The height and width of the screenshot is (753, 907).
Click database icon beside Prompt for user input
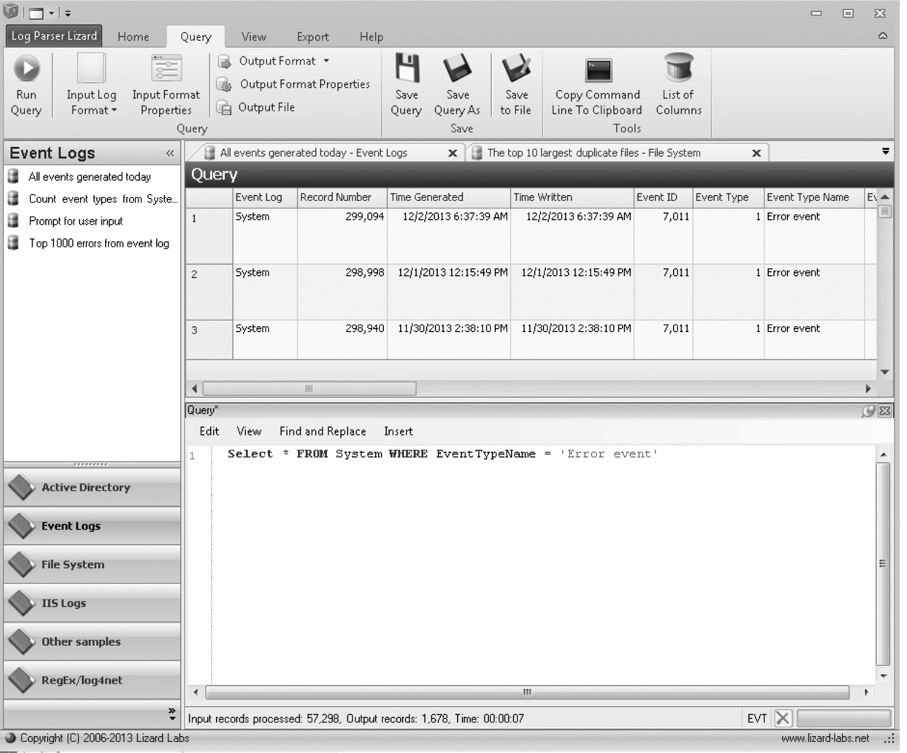(x=13, y=221)
